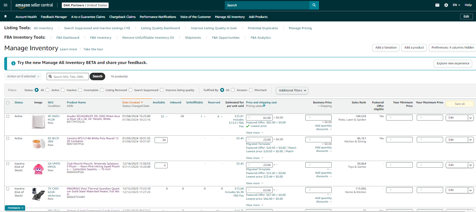
Task: Expand View more under Acudor pricing
Action: coord(254,133)
